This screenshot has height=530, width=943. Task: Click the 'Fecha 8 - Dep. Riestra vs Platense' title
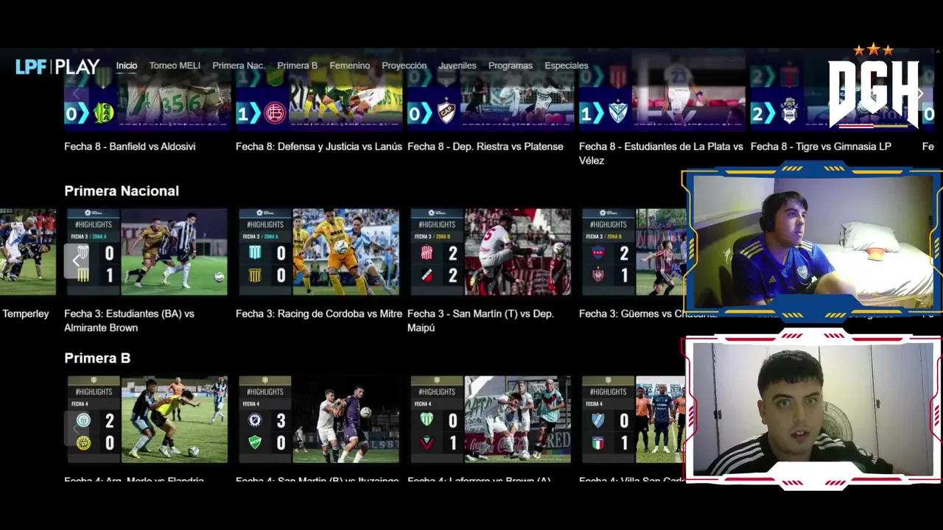(x=485, y=146)
